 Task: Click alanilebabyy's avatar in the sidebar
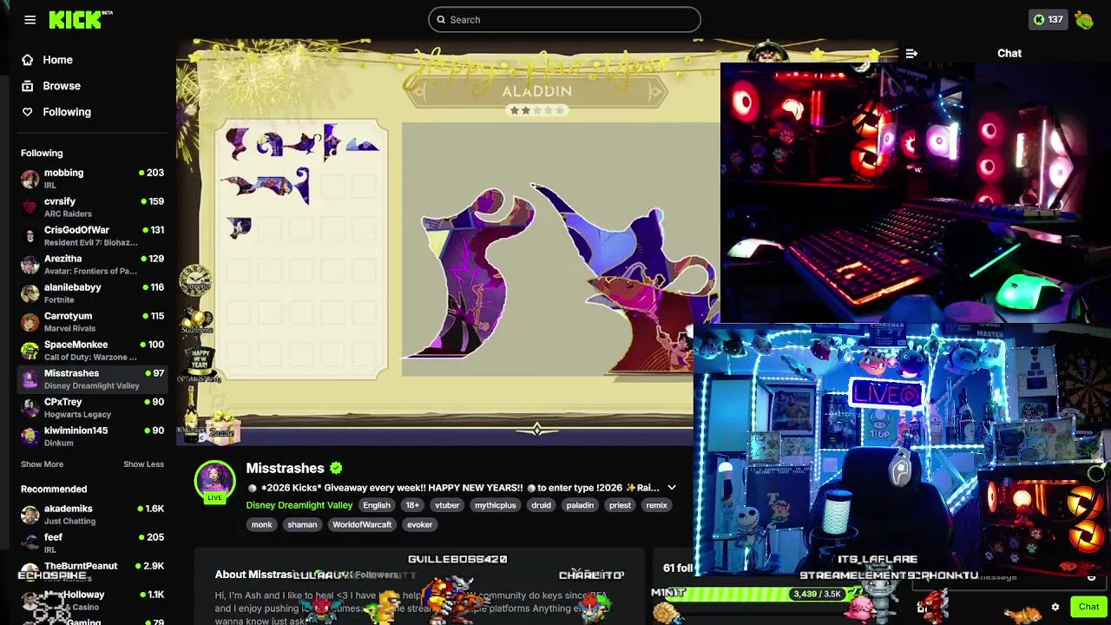click(30, 293)
